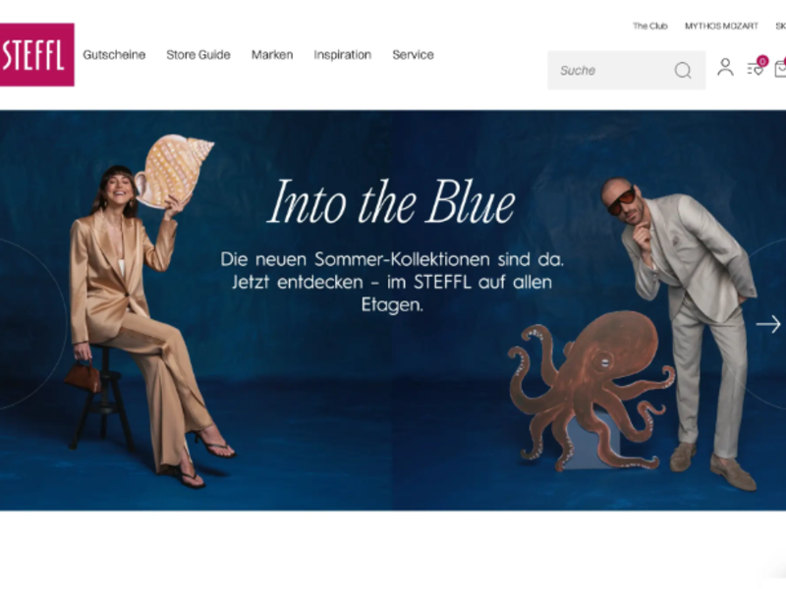
Task: Expand the Service navigation menu
Action: click(x=413, y=55)
